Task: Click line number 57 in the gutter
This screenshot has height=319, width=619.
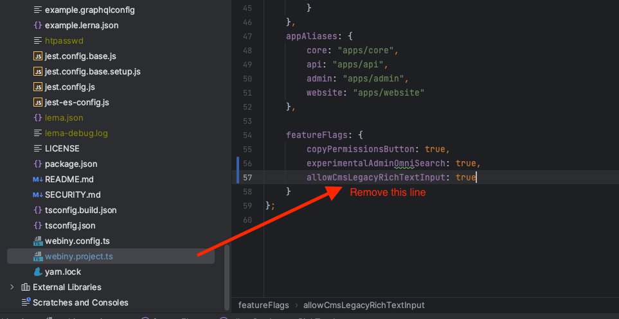Action: point(247,177)
